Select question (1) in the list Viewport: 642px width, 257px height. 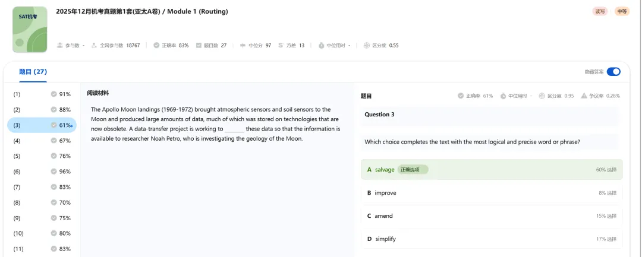[x=42, y=94]
